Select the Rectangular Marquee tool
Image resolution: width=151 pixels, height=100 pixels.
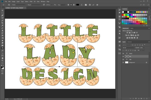point(2,13)
